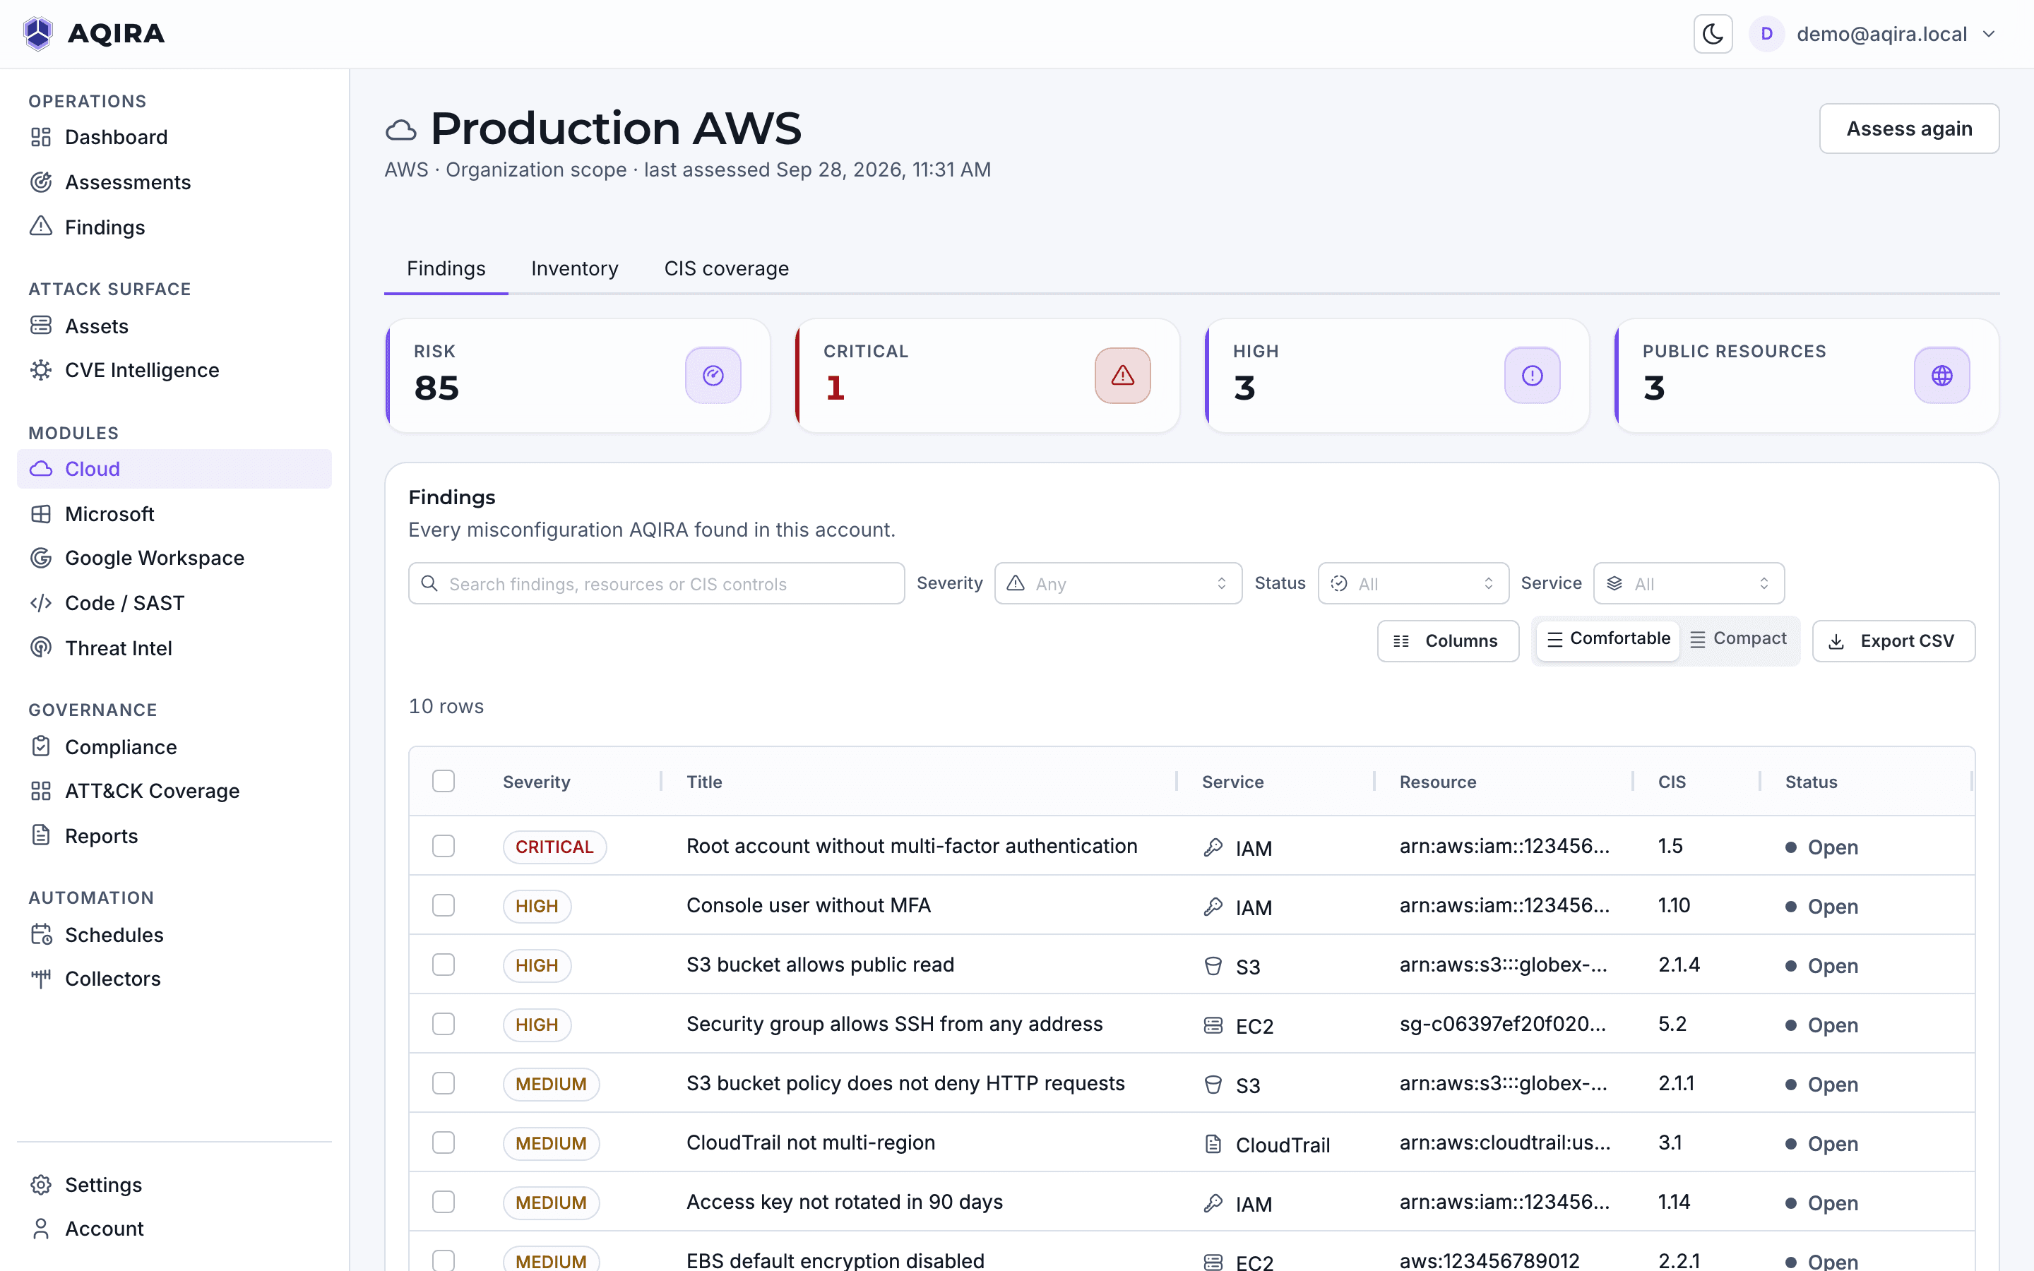
Task: Click the High alert circle icon
Action: click(x=1531, y=375)
